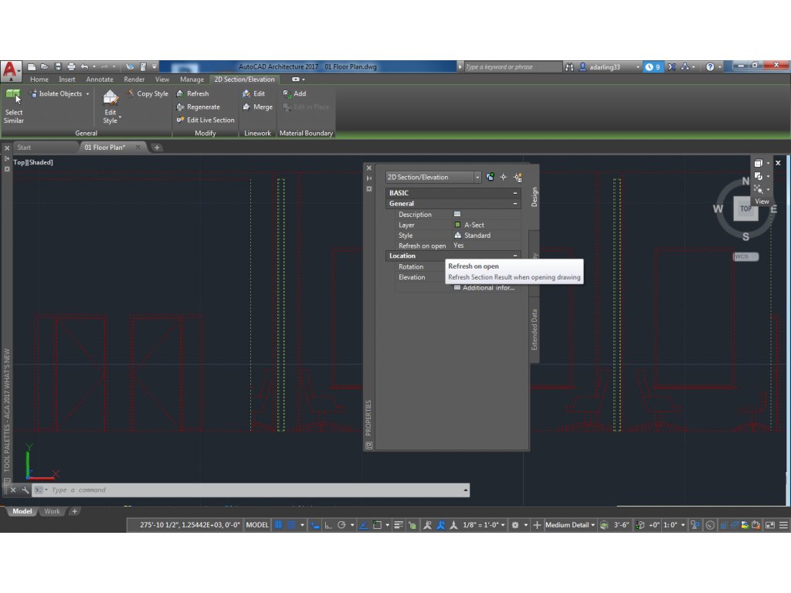Switch to the Model layout tab
The height and width of the screenshot is (593, 791).
coord(22,511)
